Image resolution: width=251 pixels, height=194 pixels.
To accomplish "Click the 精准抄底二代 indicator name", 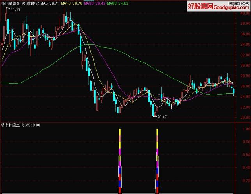I will 12,125.
